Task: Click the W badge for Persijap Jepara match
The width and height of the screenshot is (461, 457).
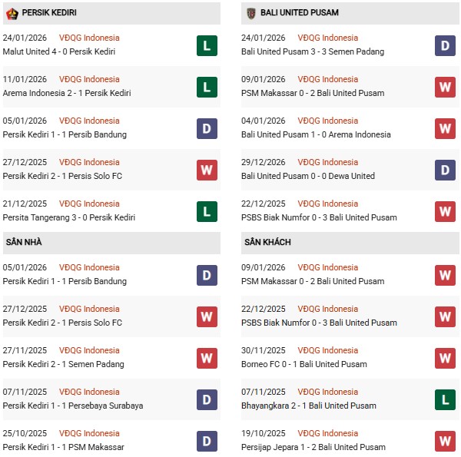Action: 446,441
